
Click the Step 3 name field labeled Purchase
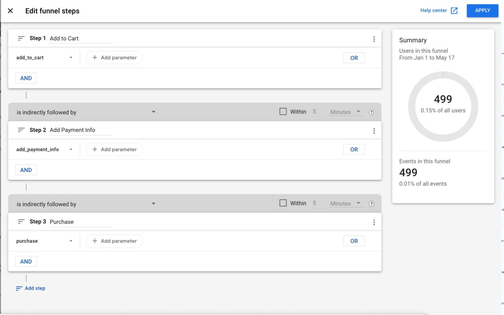(x=80, y=221)
